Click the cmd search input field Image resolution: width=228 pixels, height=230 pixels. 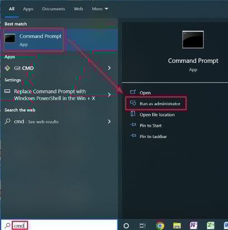coord(59,226)
